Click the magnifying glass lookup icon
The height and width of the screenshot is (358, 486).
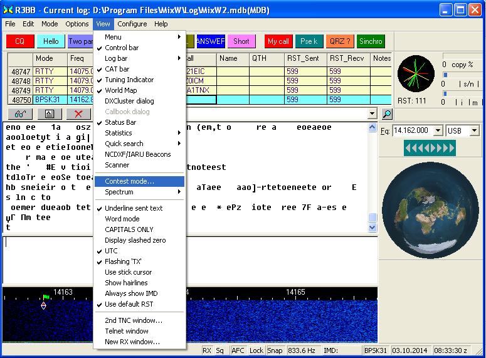(x=387, y=113)
